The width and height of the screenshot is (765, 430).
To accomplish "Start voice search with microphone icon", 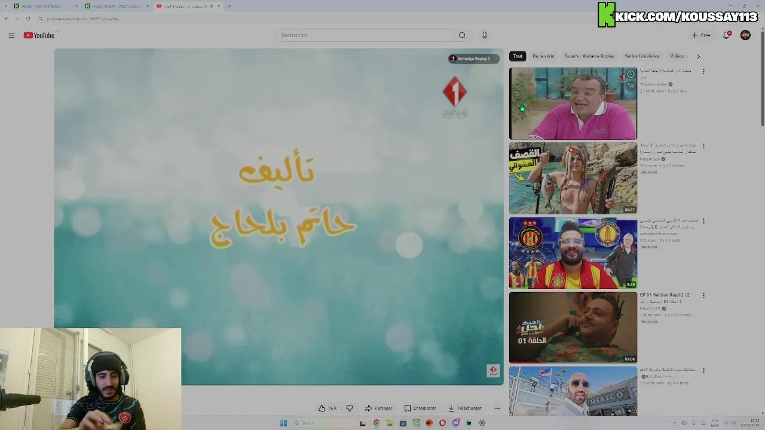I will (x=485, y=35).
